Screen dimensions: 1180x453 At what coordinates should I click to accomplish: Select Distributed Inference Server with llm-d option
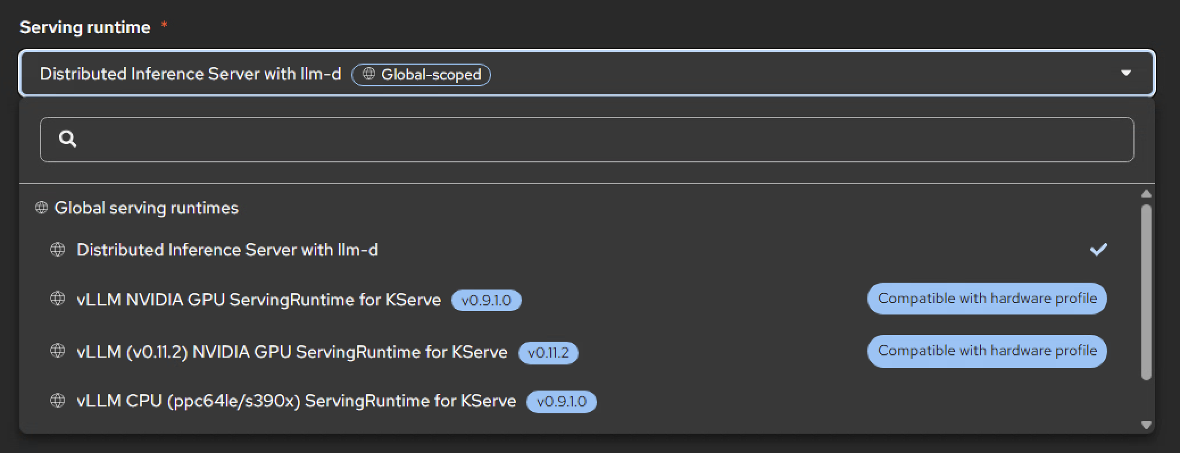(x=227, y=250)
